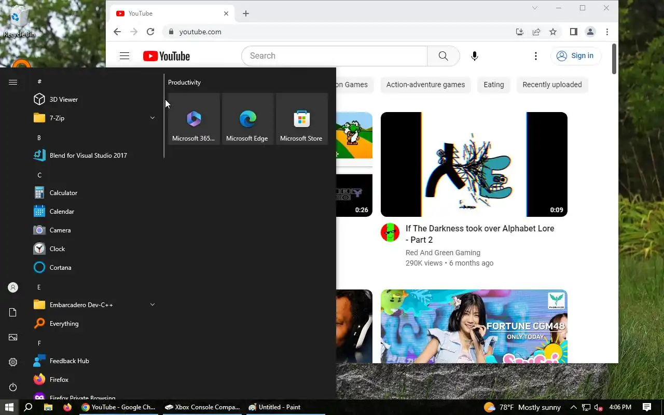664x415 pixels.
Task: Open the Microsoft 365 tile
Action: [x=194, y=119]
